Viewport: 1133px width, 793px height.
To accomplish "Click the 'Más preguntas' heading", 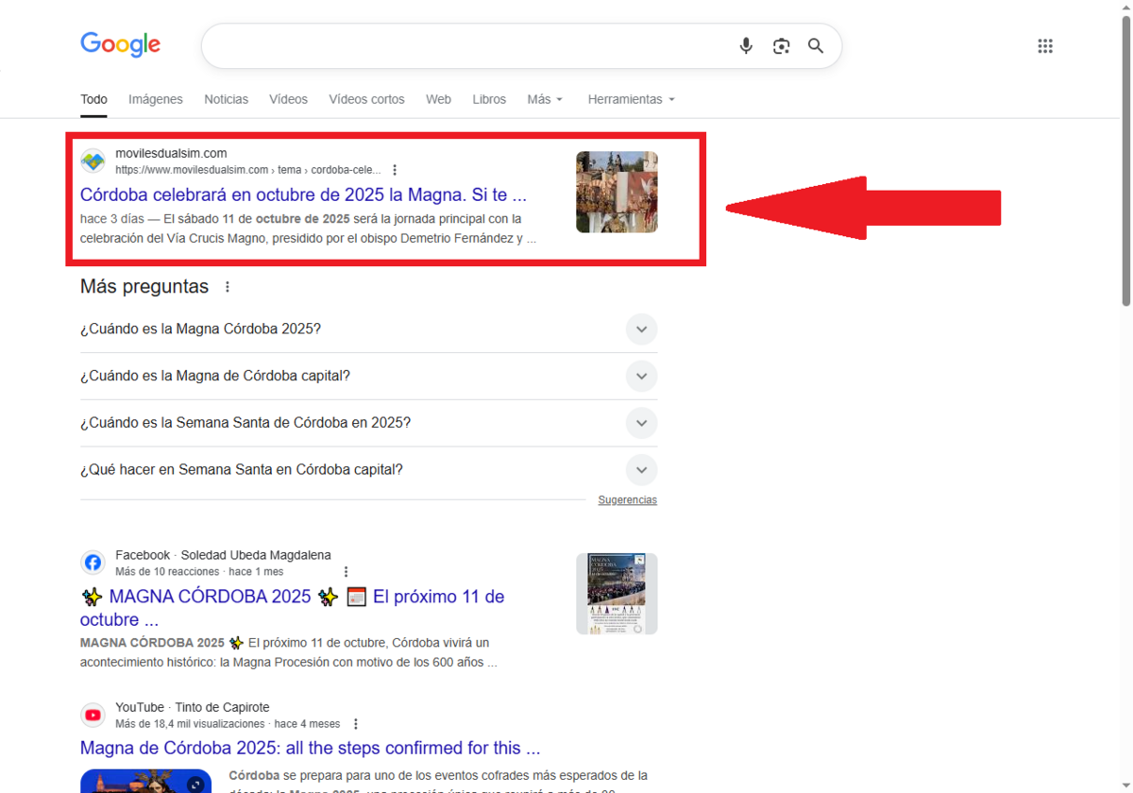I will click(x=144, y=286).
